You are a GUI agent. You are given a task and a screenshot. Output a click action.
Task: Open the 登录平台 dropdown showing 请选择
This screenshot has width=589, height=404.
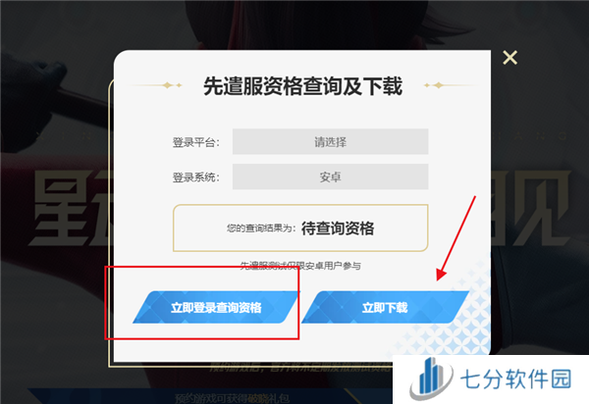pos(330,142)
